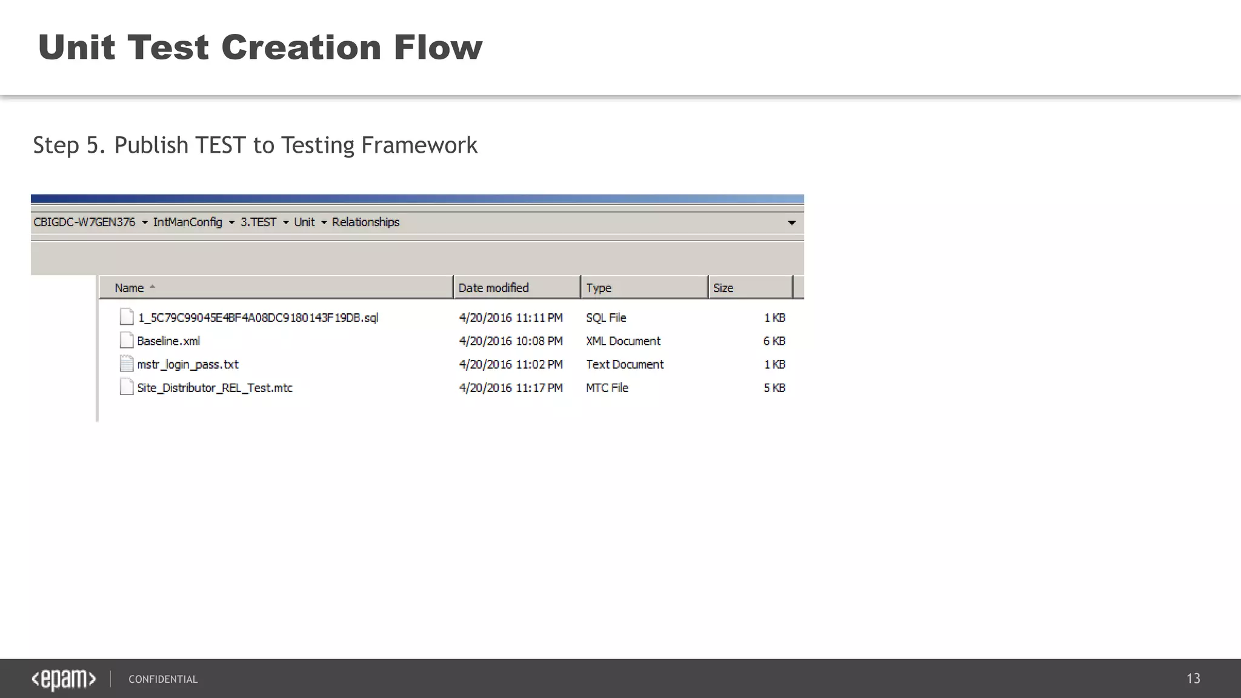1241x698 pixels.
Task: Select the Baseline.xml file name
Action: pos(168,341)
